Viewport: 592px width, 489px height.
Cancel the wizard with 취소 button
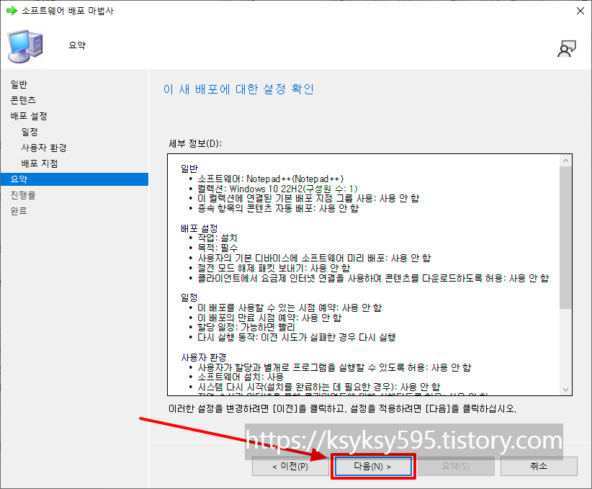pyautogui.click(x=539, y=467)
